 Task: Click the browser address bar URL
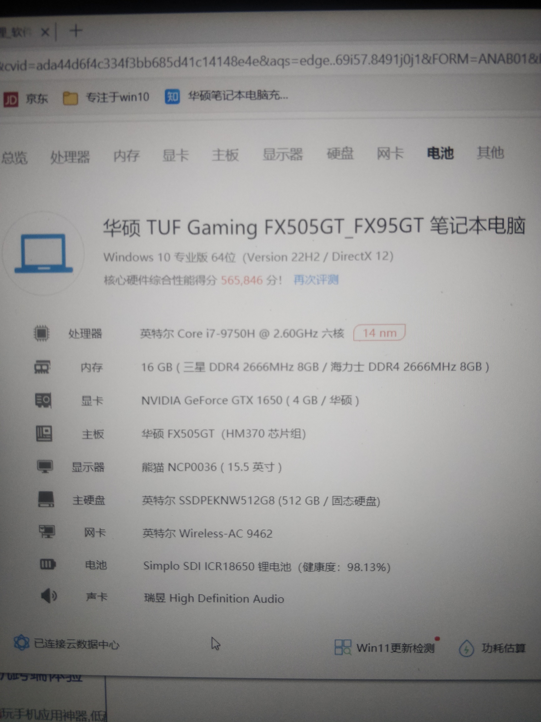click(270, 62)
